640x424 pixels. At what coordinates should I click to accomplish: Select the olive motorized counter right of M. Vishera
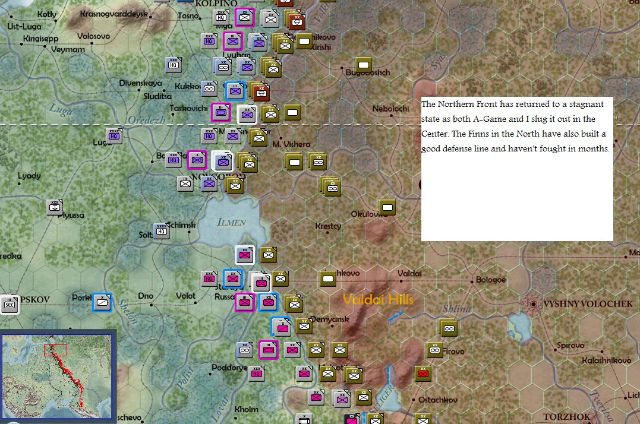(x=318, y=162)
